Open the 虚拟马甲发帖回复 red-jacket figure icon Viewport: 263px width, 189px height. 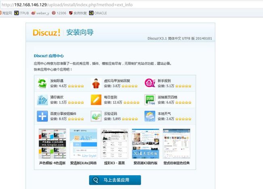pos(96,83)
